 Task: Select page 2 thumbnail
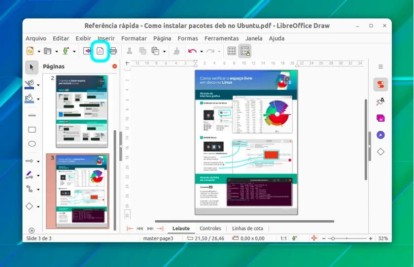point(82,111)
